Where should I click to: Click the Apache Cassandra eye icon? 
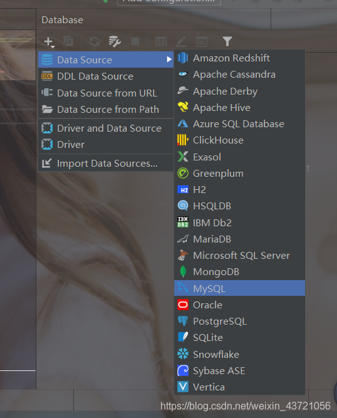pos(183,74)
